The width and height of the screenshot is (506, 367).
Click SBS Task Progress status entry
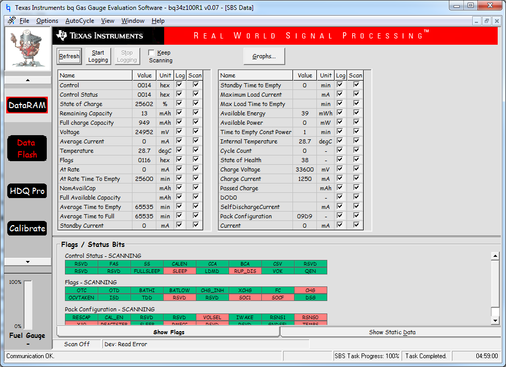click(367, 356)
